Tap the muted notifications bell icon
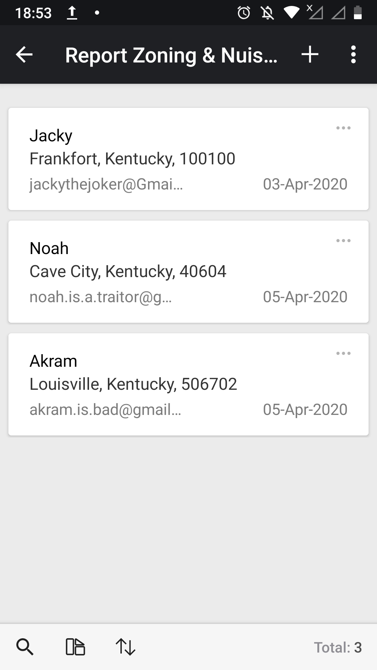Screen dimensions: 377x670 click(267, 13)
